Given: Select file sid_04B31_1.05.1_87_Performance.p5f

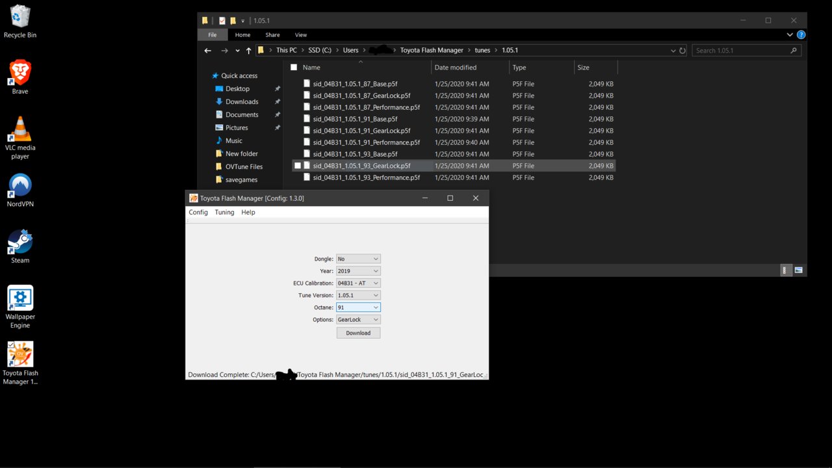Looking at the screenshot, I should [366, 107].
